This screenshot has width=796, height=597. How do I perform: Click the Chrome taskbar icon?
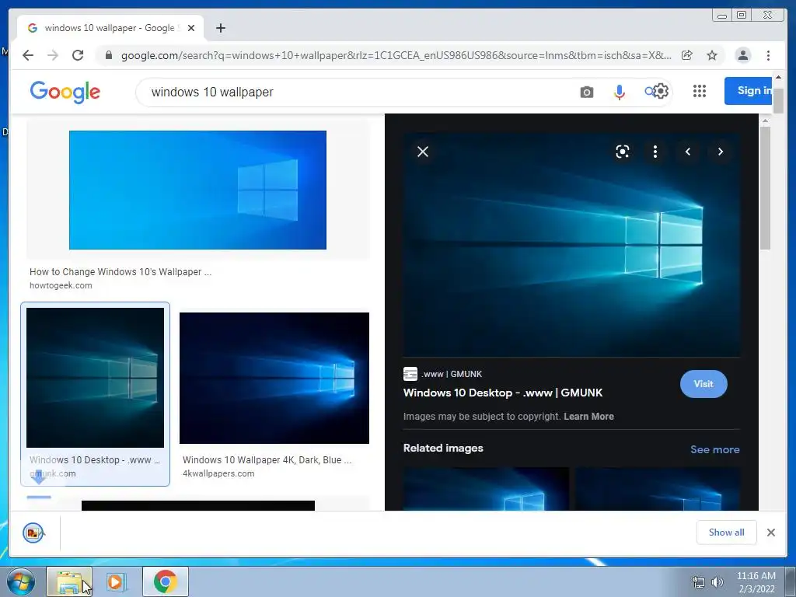coord(166,581)
